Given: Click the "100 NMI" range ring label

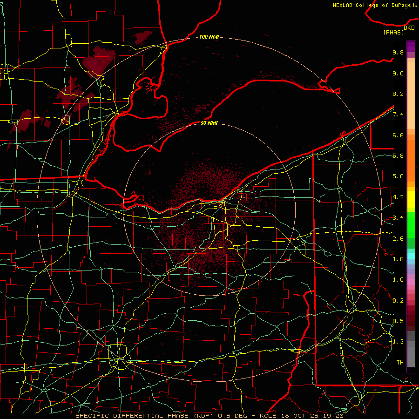Looking at the screenshot, I should [209, 37].
